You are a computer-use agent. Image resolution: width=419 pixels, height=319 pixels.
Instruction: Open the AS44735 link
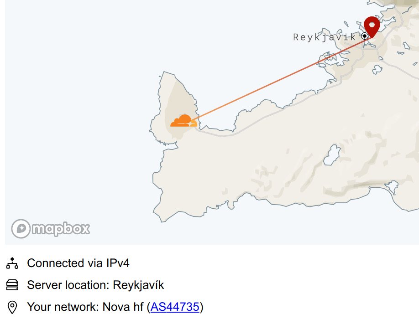(x=175, y=307)
